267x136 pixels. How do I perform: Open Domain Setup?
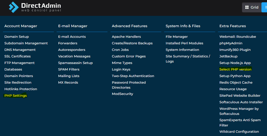tap(16, 37)
